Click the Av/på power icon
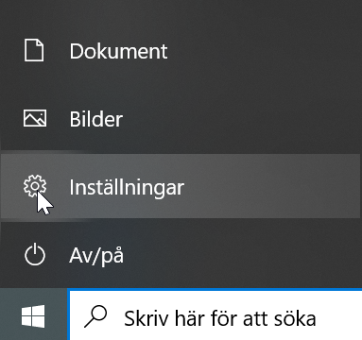This screenshot has height=340, width=362. tap(35, 254)
